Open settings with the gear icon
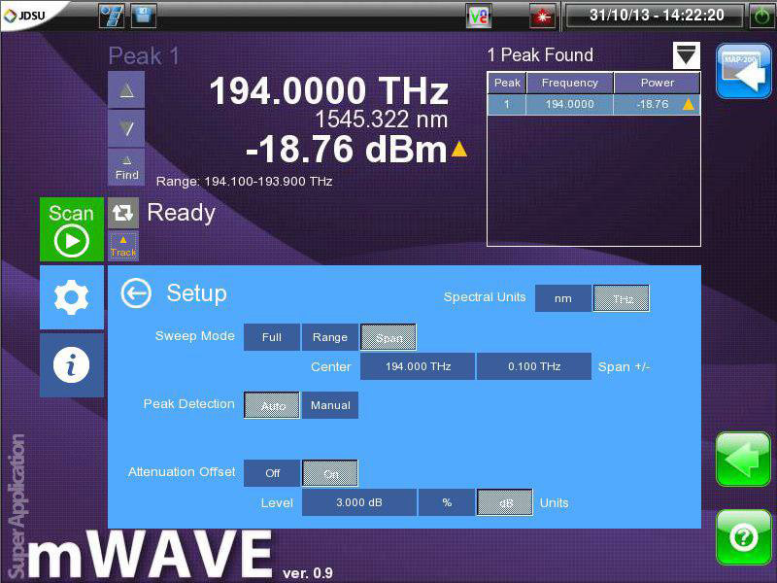 (71, 297)
